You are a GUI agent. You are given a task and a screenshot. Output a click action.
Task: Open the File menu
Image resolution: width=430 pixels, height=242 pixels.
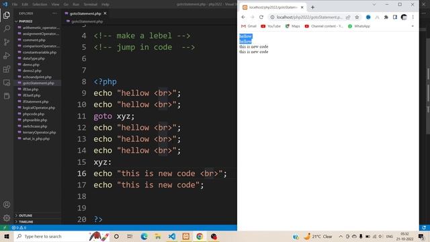click(15, 5)
